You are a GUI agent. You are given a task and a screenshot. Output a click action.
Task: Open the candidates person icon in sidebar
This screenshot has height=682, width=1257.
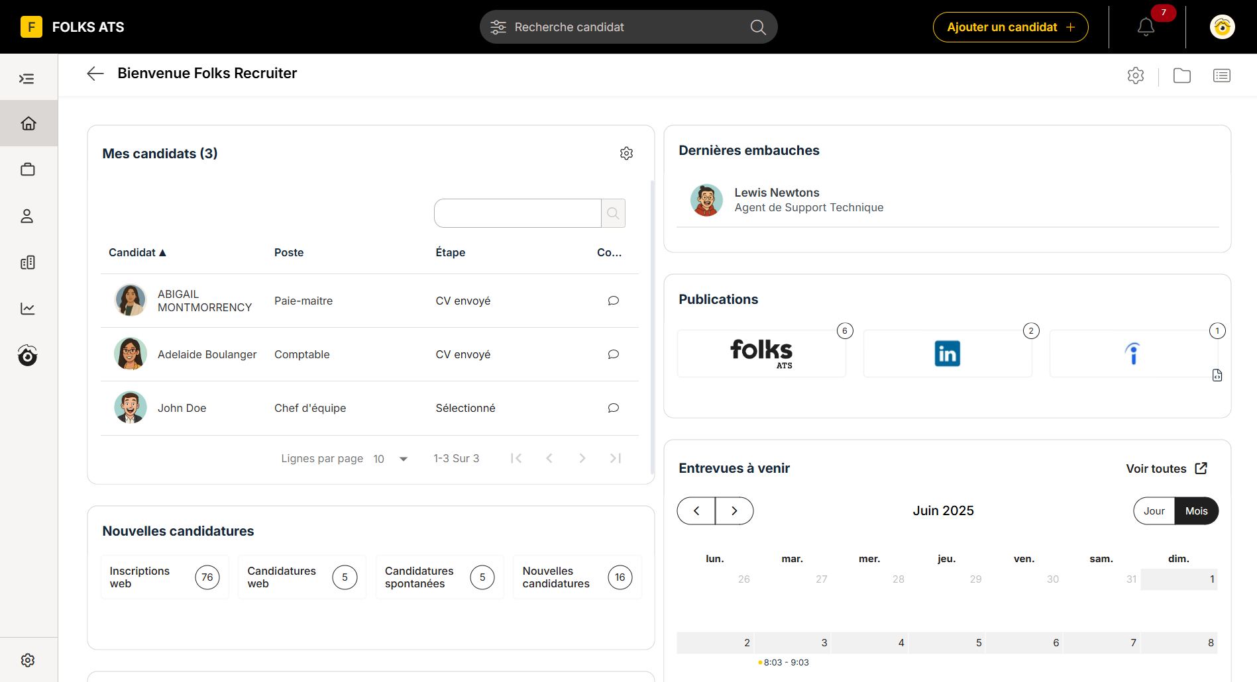pos(27,216)
